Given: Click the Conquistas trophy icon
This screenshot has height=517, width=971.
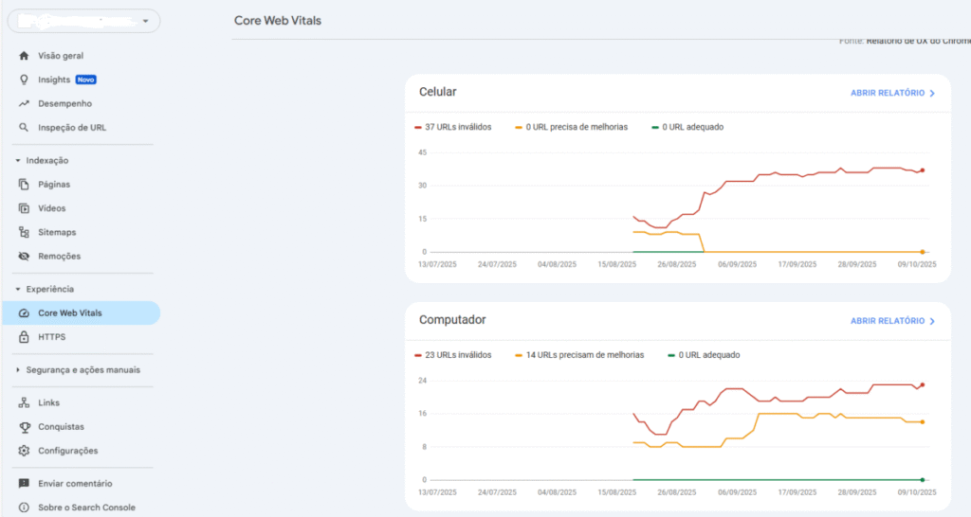Looking at the screenshot, I should click(24, 427).
